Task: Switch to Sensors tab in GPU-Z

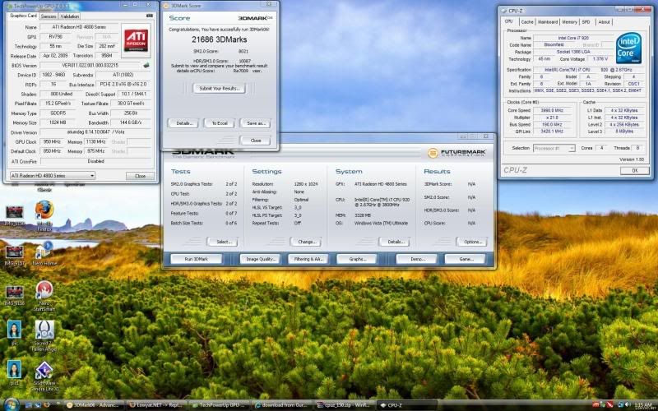Action: (x=49, y=16)
